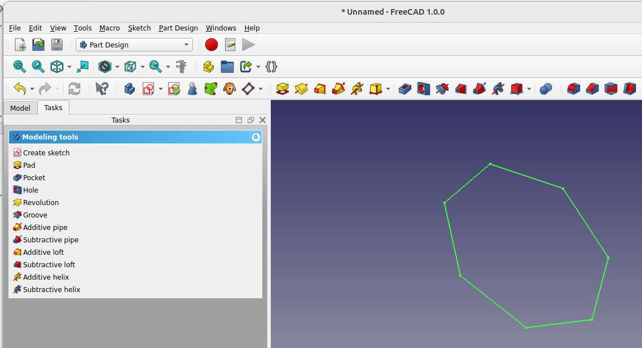Click the Make Link arrow icon
This screenshot has width=642, height=348.
246,67
